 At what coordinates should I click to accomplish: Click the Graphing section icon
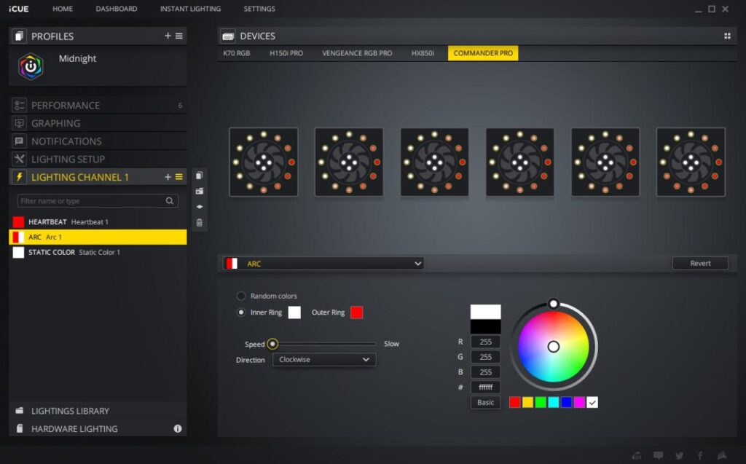tap(19, 123)
